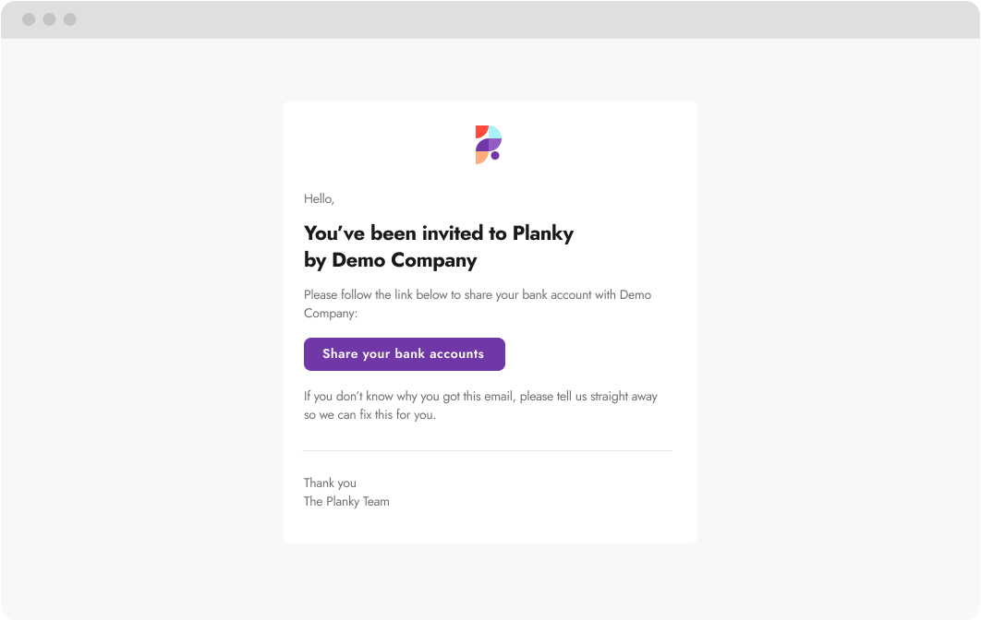Viewport: 981px width, 620px height.
Task: Click the first gray window dot
Action: (x=29, y=19)
